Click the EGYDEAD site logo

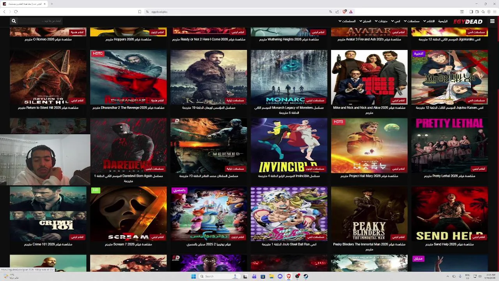(x=468, y=21)
